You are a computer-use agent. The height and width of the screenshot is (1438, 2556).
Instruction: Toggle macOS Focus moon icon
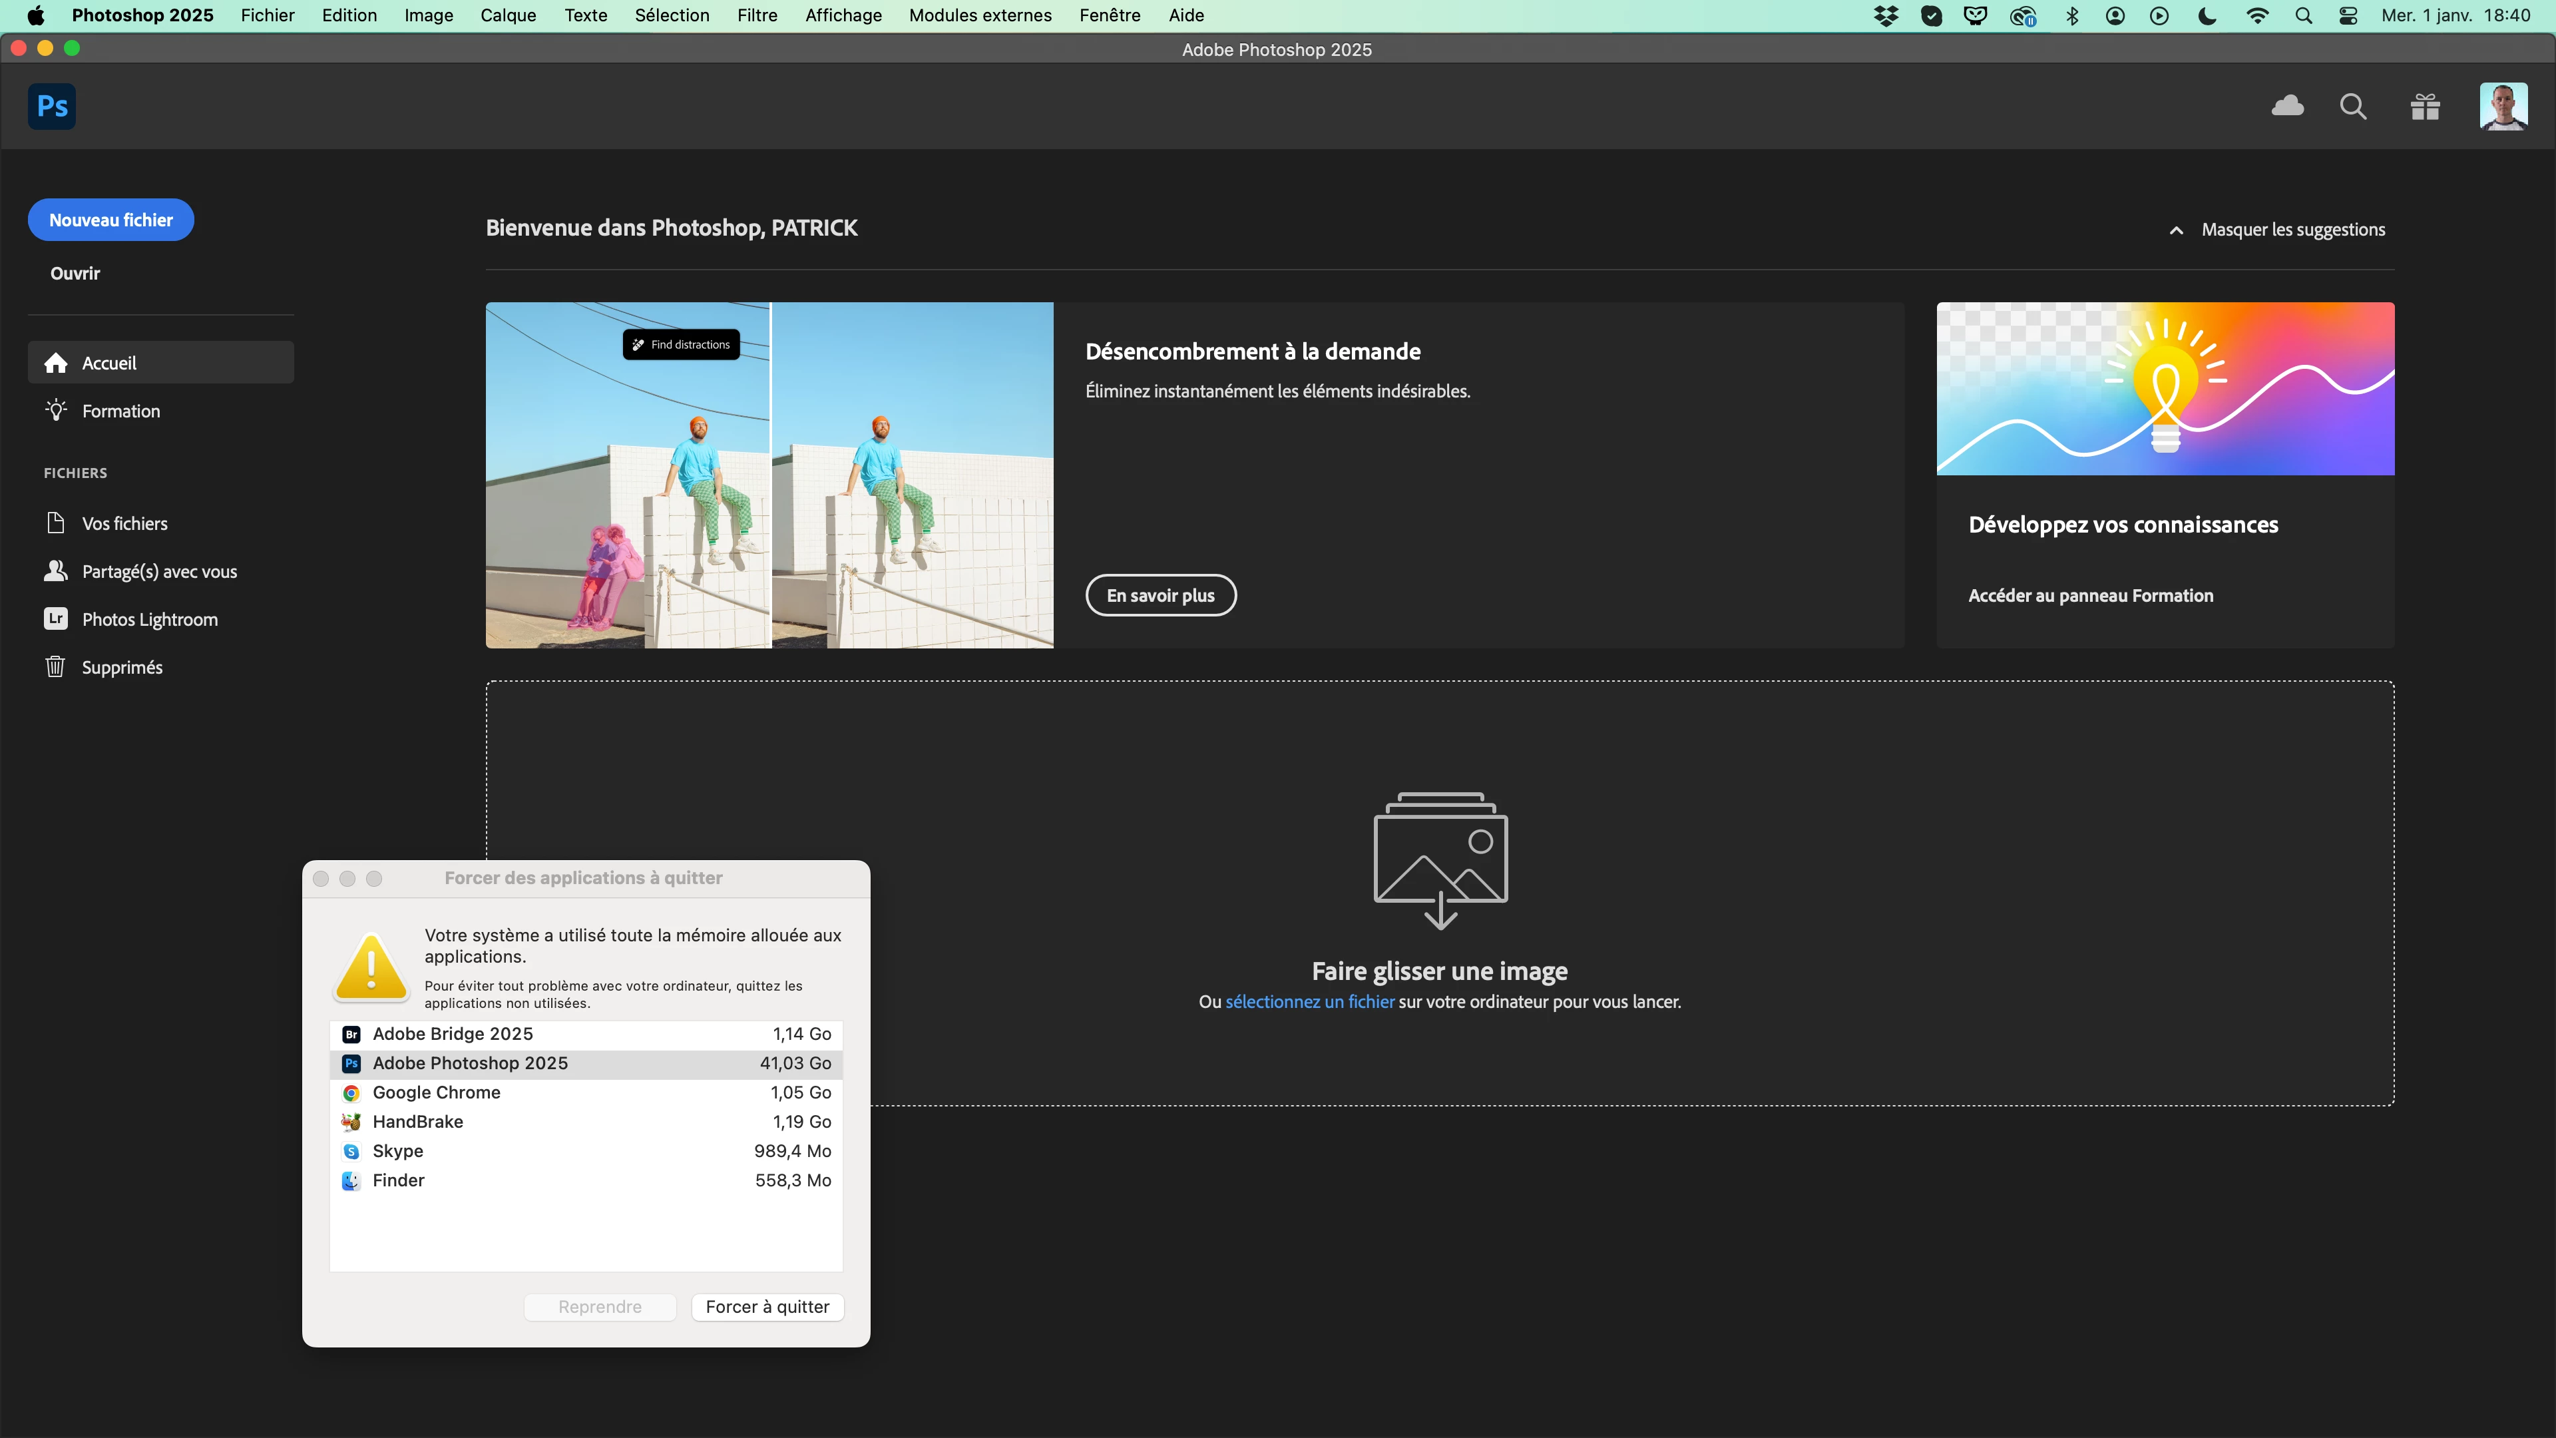coord(2208,16)
